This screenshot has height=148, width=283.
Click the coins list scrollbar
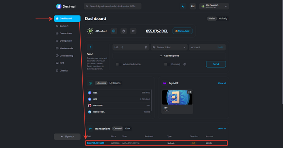point(151,100)
